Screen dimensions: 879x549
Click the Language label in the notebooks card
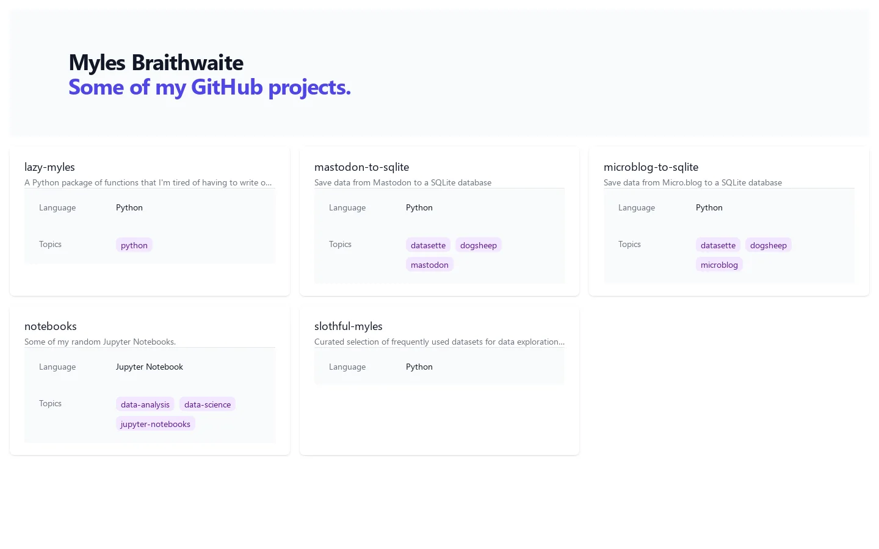tap(57, 367)
